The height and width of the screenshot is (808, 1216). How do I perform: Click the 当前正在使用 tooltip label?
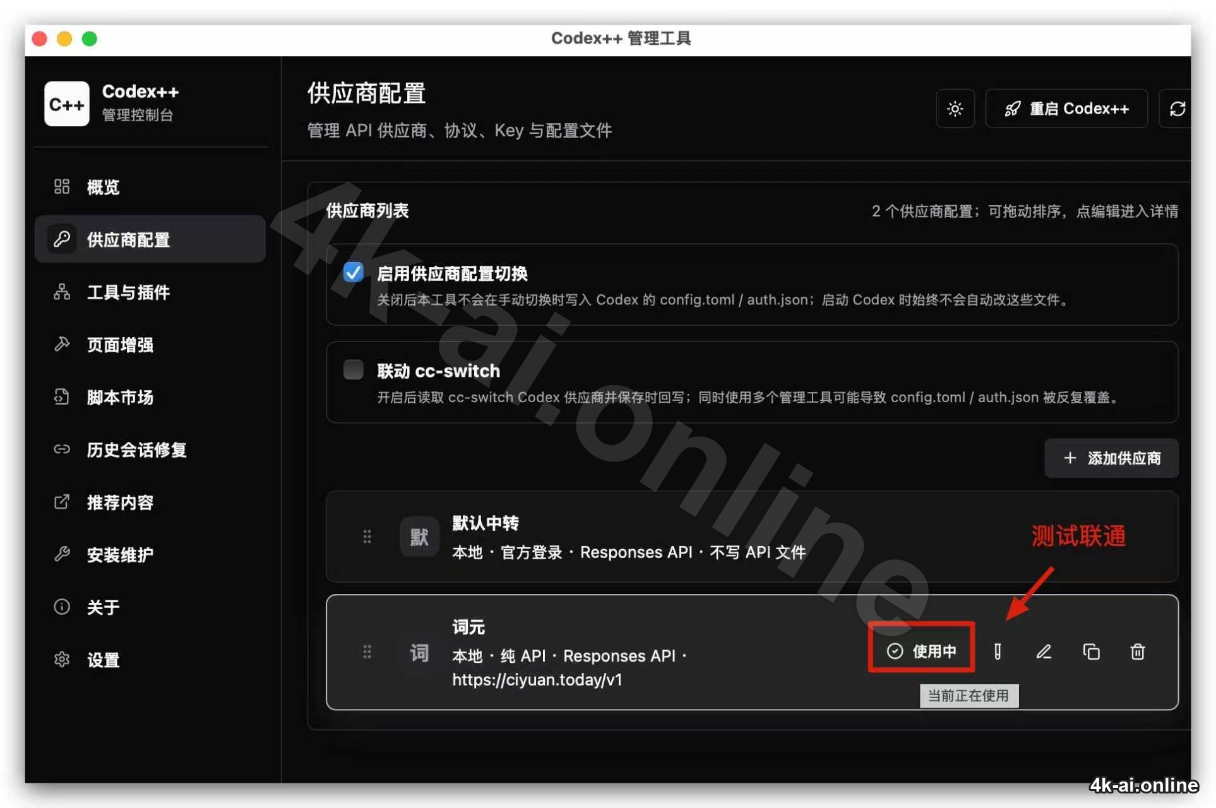pos(969,696)
